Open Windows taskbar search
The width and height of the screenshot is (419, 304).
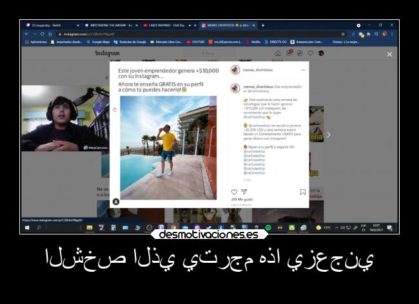click(x=39, y=227)
